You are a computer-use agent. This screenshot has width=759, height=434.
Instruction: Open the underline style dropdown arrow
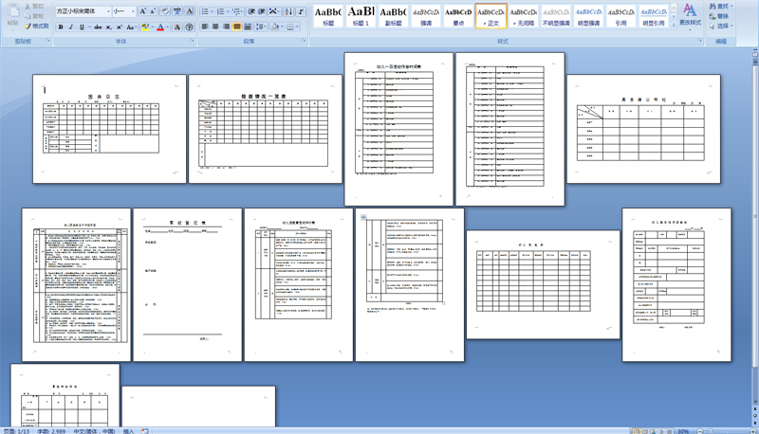click(x=89, y=27)
